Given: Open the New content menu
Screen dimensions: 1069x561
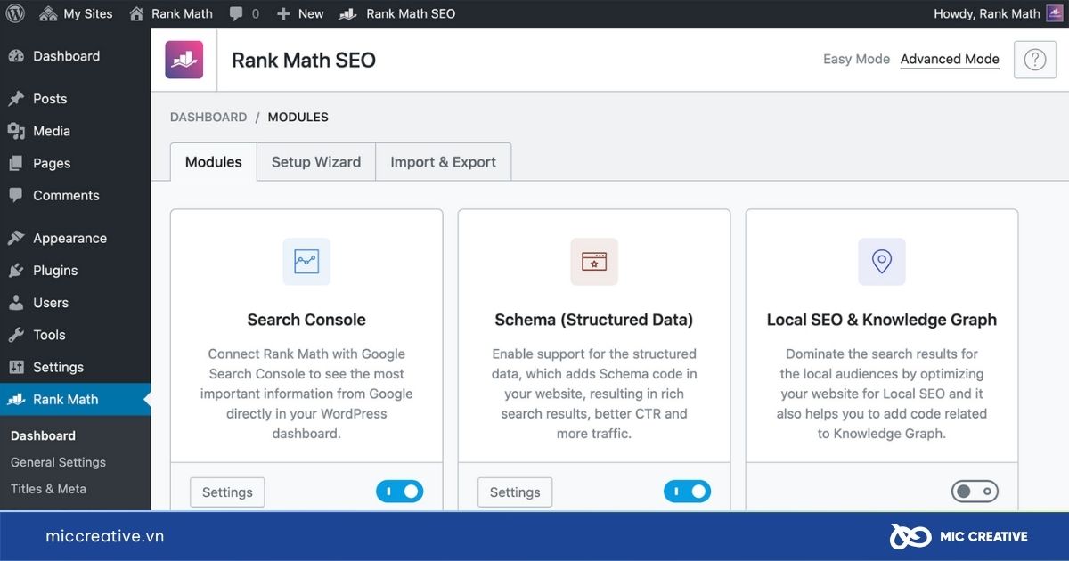Looking at the screenshot, I should coord(300,13).
